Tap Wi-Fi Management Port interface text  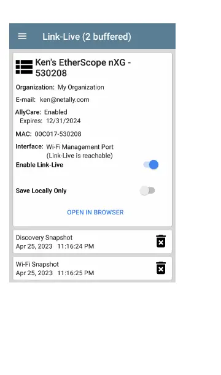click(80, 147)
